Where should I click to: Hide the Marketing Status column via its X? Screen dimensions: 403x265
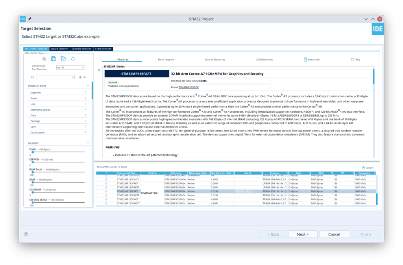(x=209, y=173)
